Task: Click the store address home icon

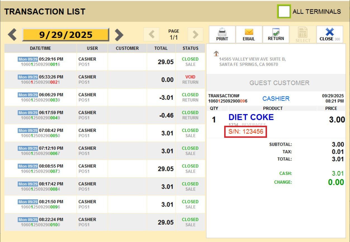Action: coord(216,54)
